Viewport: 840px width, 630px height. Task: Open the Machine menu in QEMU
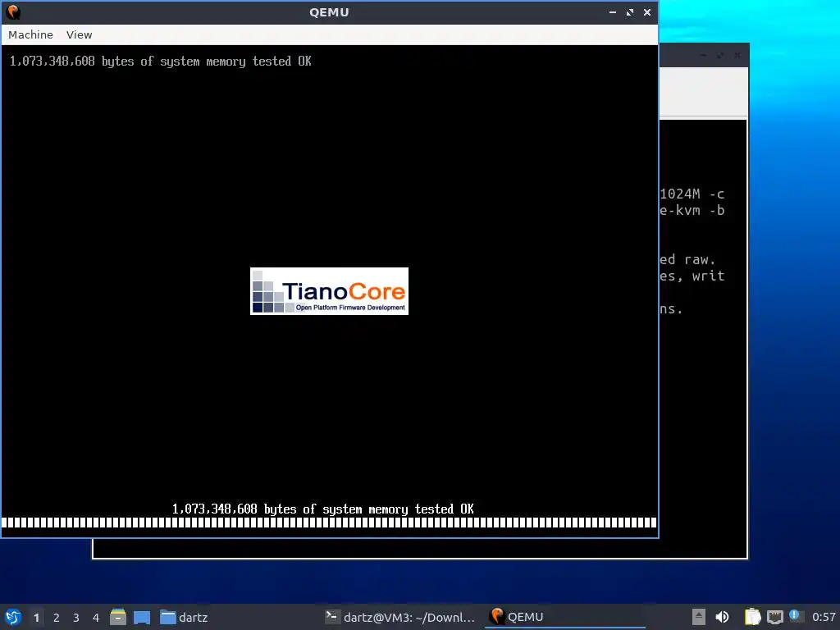pyautogui.click(x=30, y=34)
